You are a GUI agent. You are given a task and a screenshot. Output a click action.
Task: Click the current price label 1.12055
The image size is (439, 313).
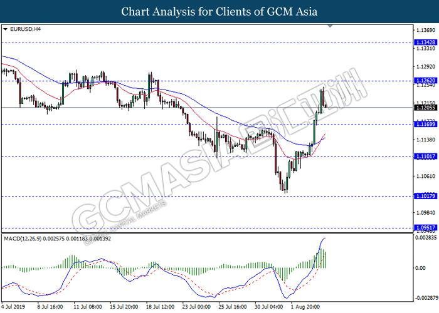[426, 108]
